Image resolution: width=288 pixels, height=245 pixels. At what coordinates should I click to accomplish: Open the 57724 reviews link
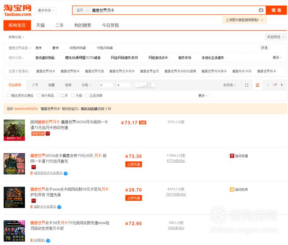pos(176,161)
